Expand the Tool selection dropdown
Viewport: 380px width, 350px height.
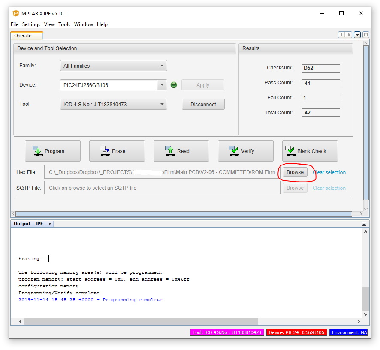click(x=114, y=104)
